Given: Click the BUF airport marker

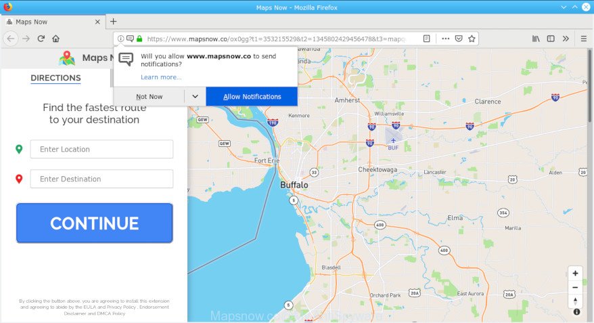Looking at the screenshot, I should click(393, 144).
